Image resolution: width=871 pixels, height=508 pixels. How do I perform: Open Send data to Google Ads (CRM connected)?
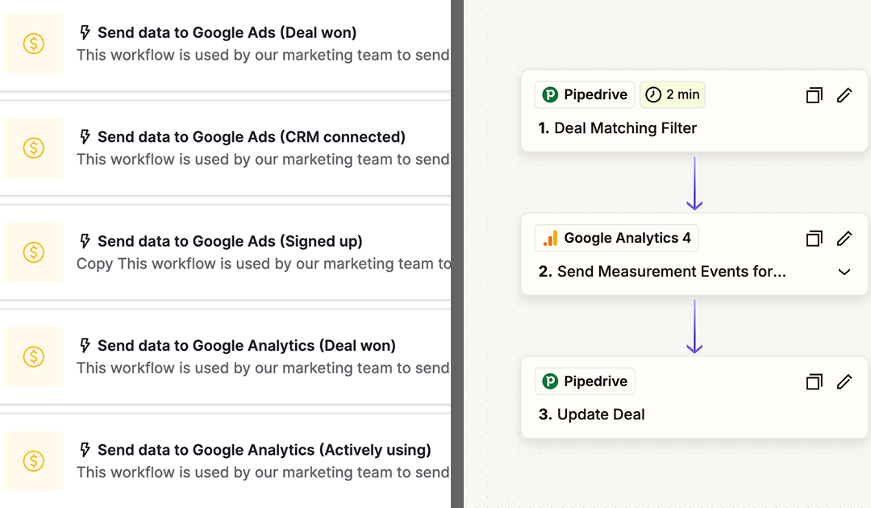click(251, 137)
